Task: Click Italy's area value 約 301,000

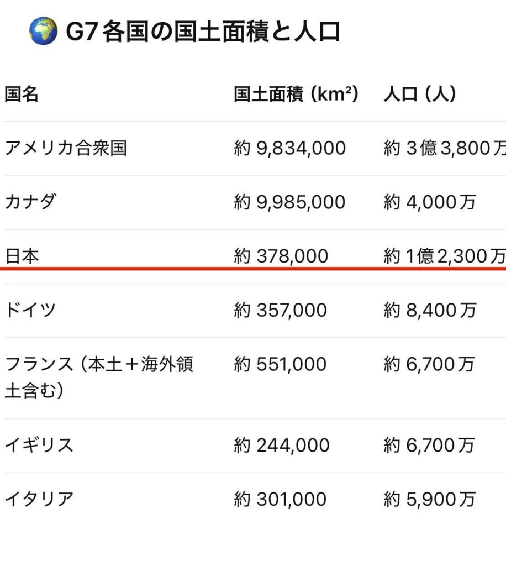Action: [x=280, y=500]
